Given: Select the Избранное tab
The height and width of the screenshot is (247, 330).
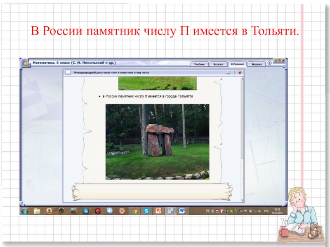Looking at the screenshot, I should [x=237, y=64].
